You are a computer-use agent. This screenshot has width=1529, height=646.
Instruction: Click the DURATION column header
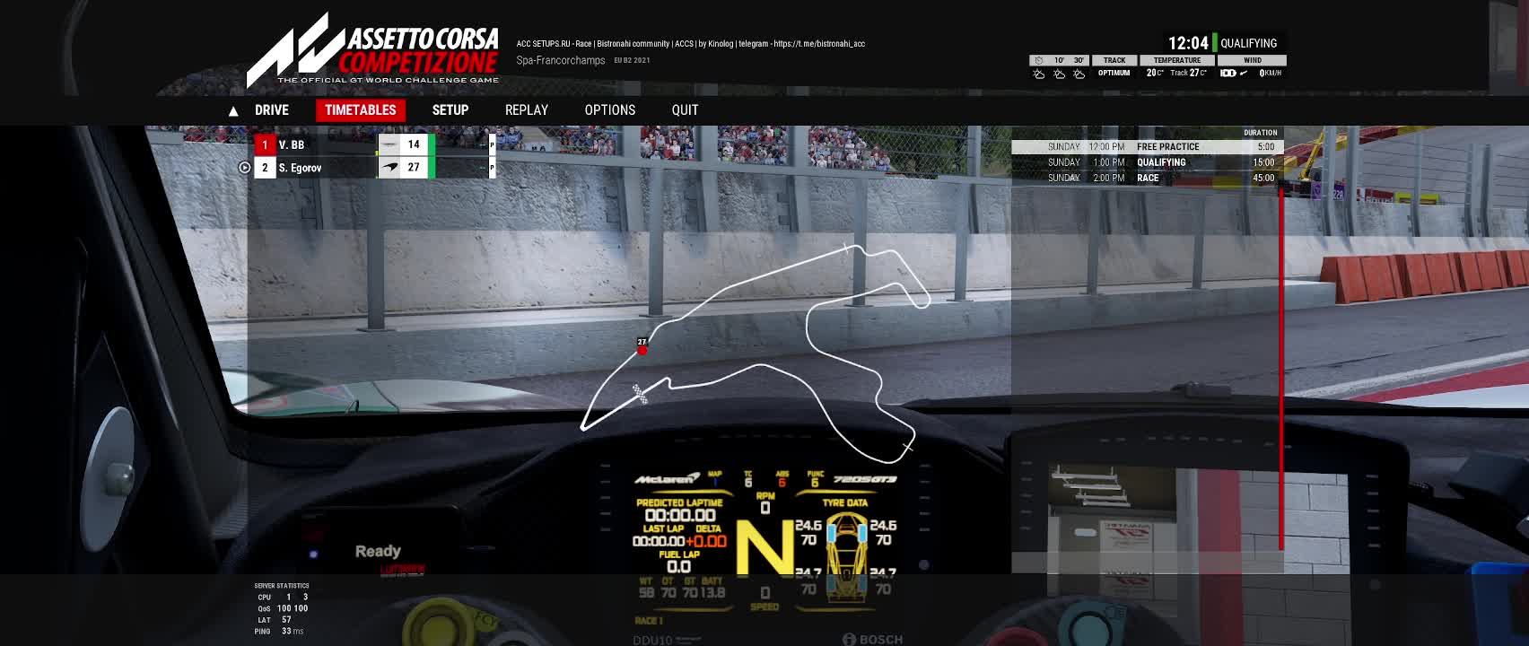1261,133
